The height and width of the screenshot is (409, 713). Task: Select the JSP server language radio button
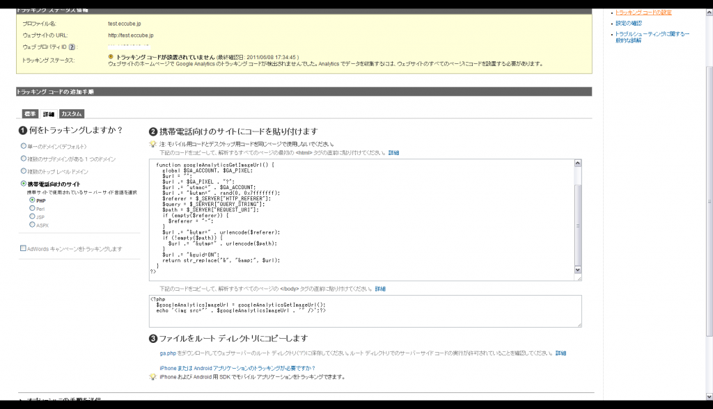tap(32, 216)
